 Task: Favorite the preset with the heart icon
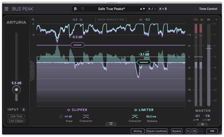(x=83, y=9)
